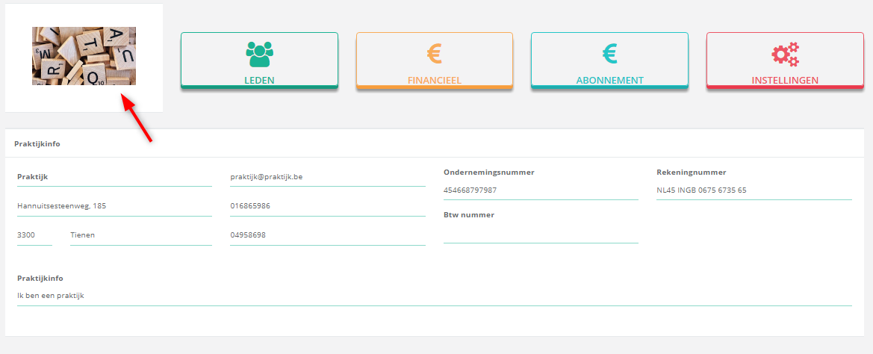
Task: Click the orange euro icon for Financieel
Action: click(x=434, y=54)
